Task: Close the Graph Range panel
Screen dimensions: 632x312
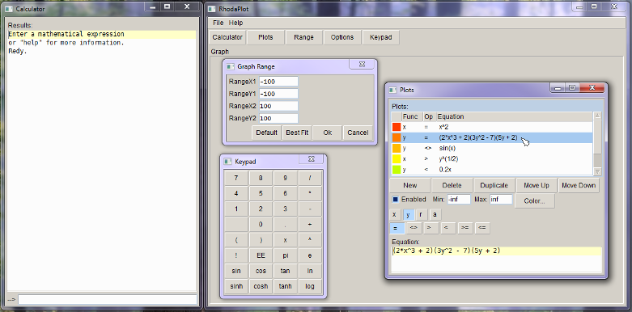Action: (362, 65)
